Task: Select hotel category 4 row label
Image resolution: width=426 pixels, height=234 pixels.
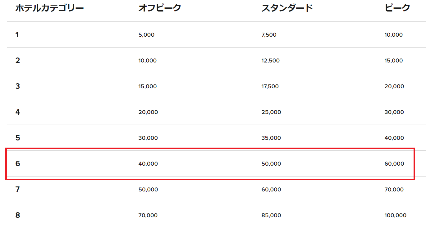Action: click(x=18, y=112)
